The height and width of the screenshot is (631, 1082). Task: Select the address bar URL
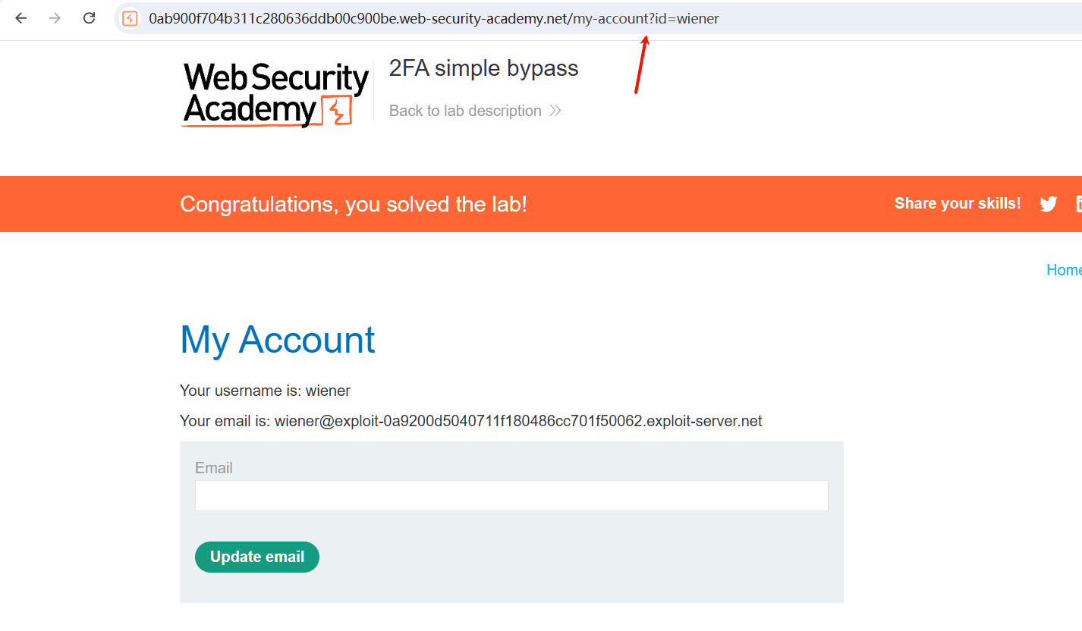[x=433, y=18]
